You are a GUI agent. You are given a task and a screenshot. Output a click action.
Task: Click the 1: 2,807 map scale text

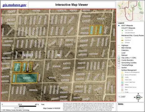[122, 97]
